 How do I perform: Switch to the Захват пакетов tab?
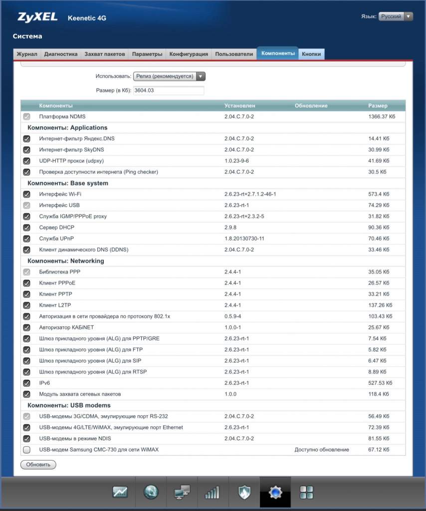[x=105, y=54]
